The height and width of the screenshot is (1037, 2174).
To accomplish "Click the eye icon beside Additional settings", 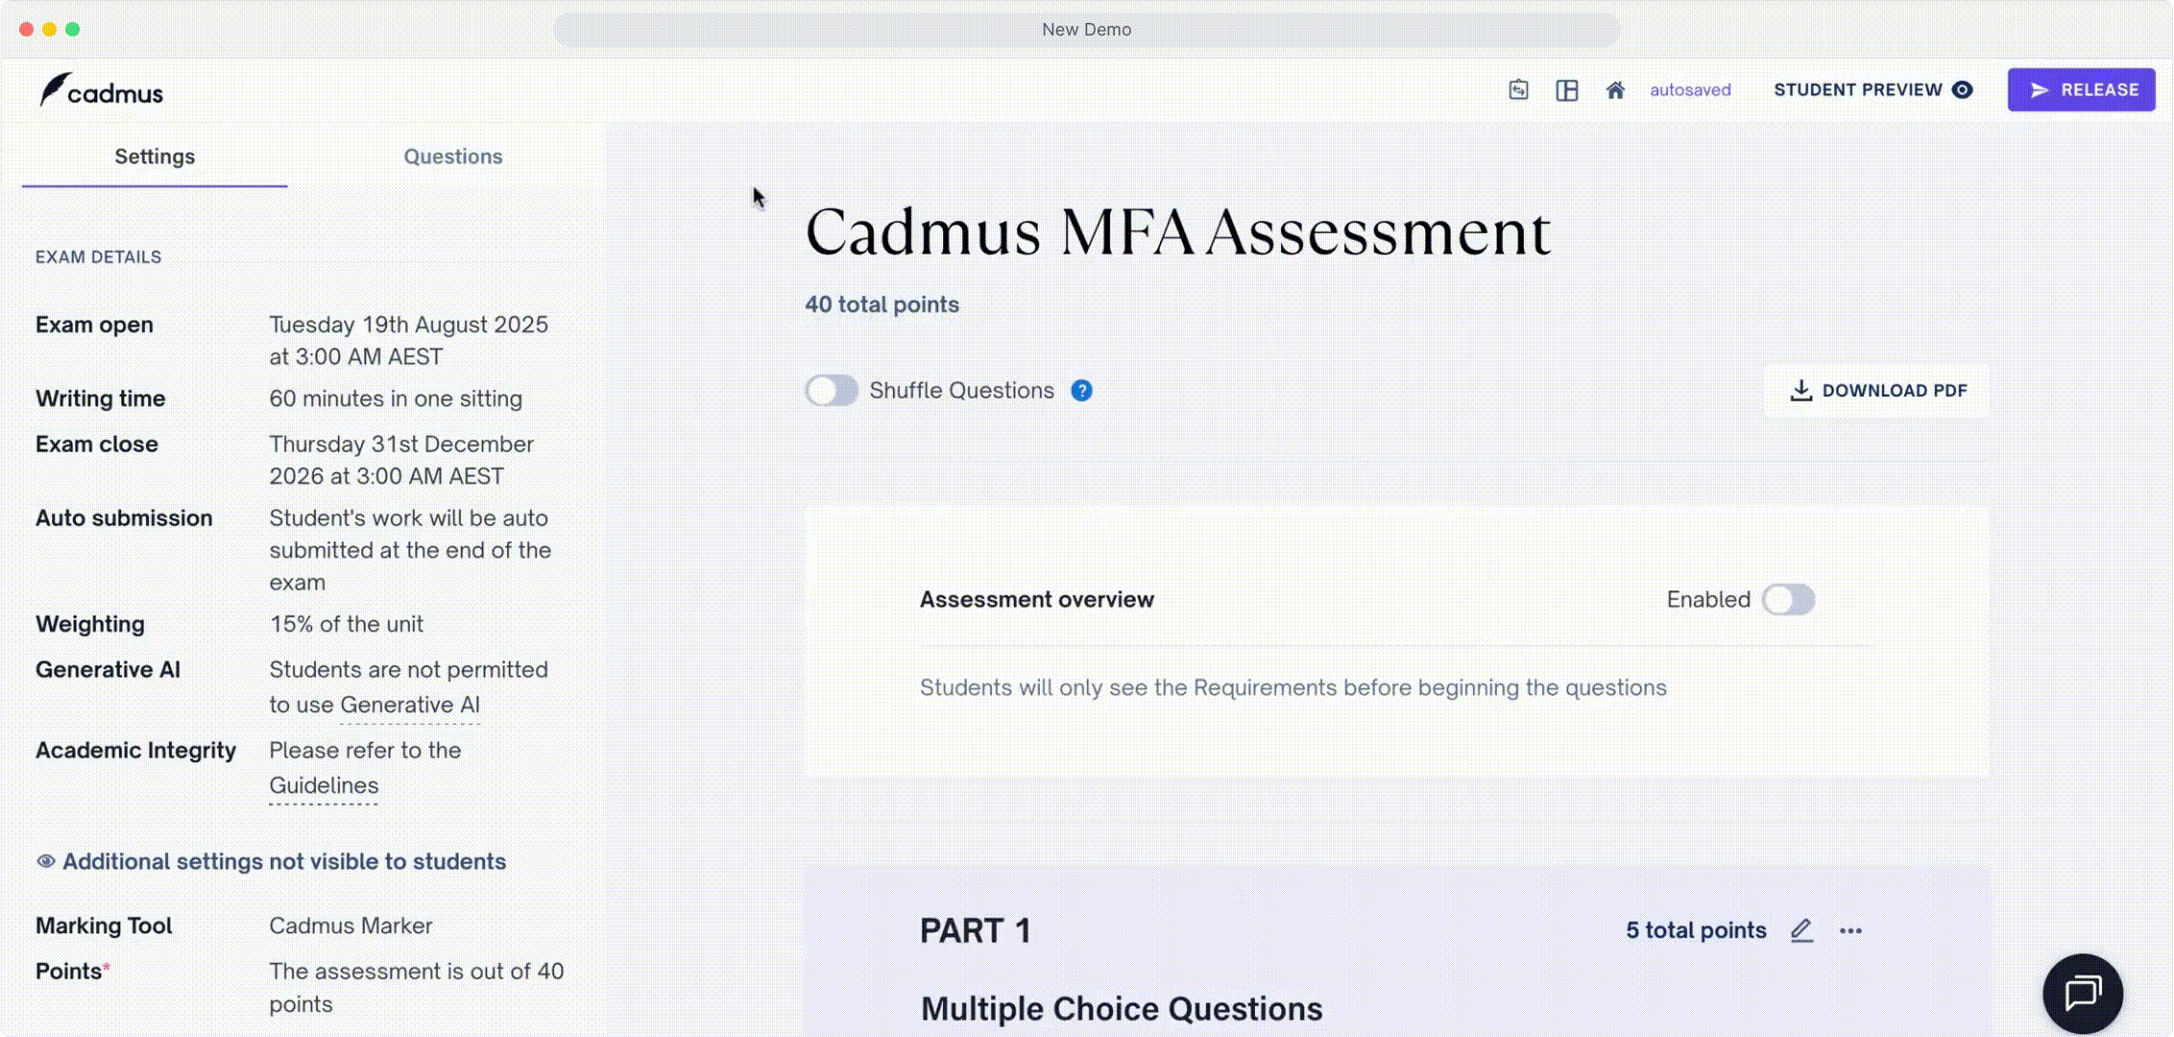I will tap(45, 861).
